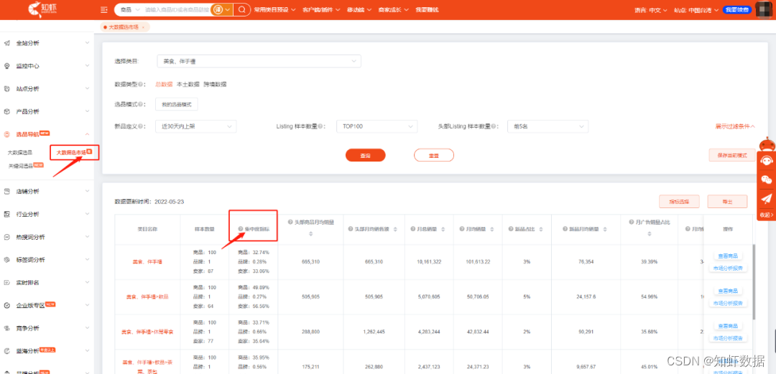The height and width of the screenshot is (374, 776).
Task: Click the 监控中心 sidebar icon
Action: 7,66
